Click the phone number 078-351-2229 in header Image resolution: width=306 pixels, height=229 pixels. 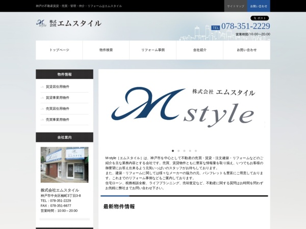coord(246,26)
